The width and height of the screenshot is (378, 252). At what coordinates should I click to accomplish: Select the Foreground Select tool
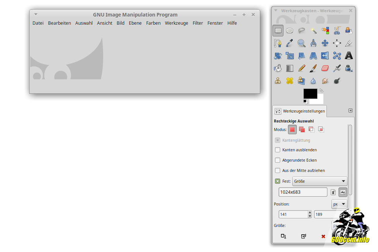[348, 31]
